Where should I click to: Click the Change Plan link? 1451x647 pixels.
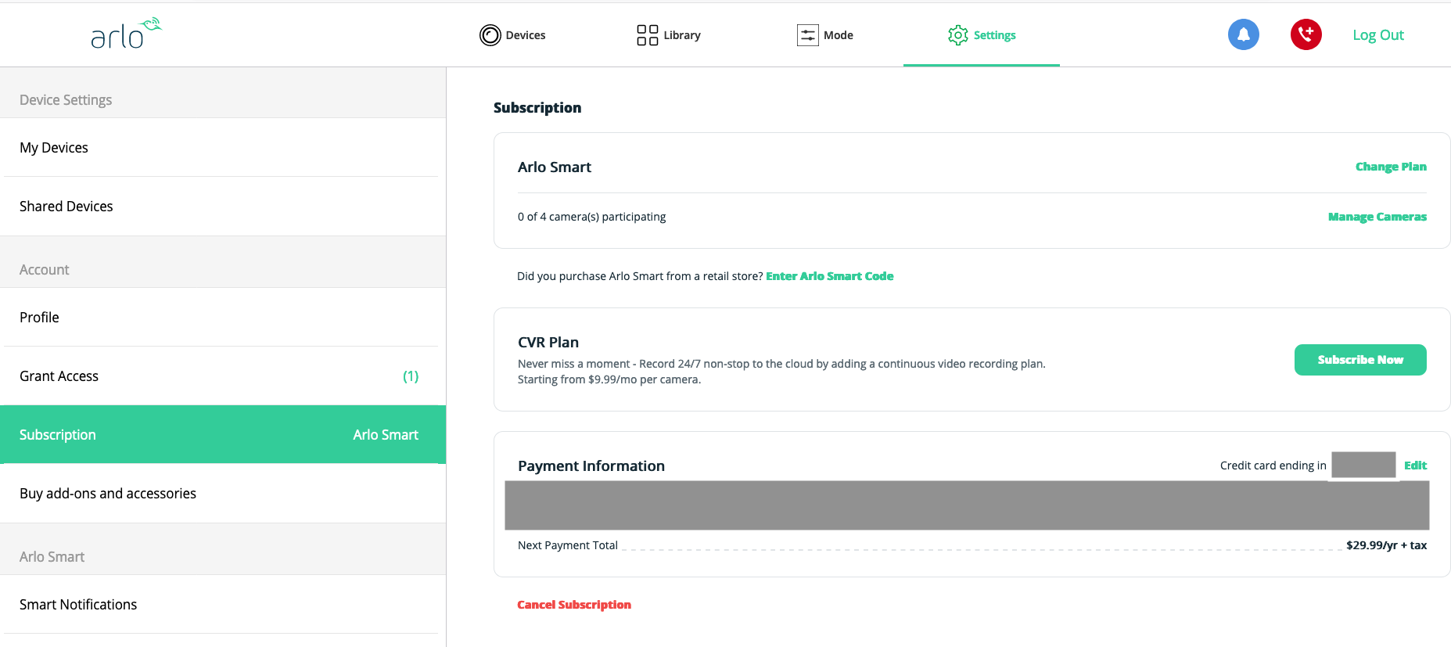1390,167
